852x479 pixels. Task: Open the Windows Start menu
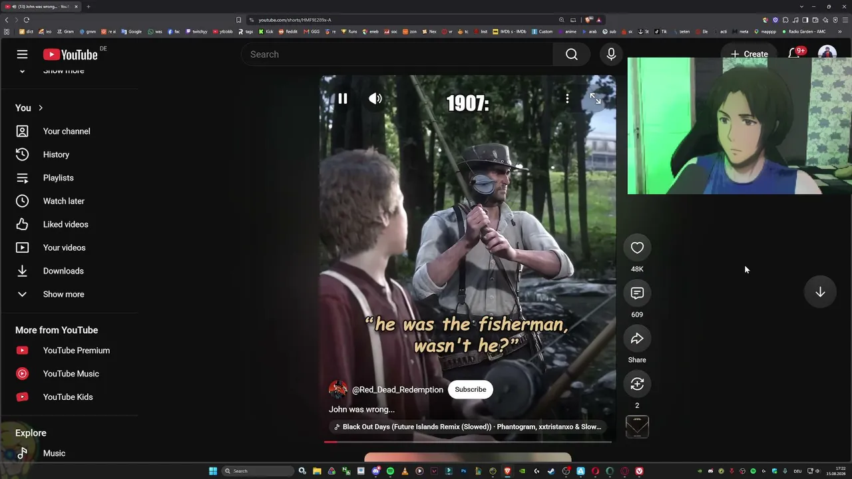click(x=213, y=471)
